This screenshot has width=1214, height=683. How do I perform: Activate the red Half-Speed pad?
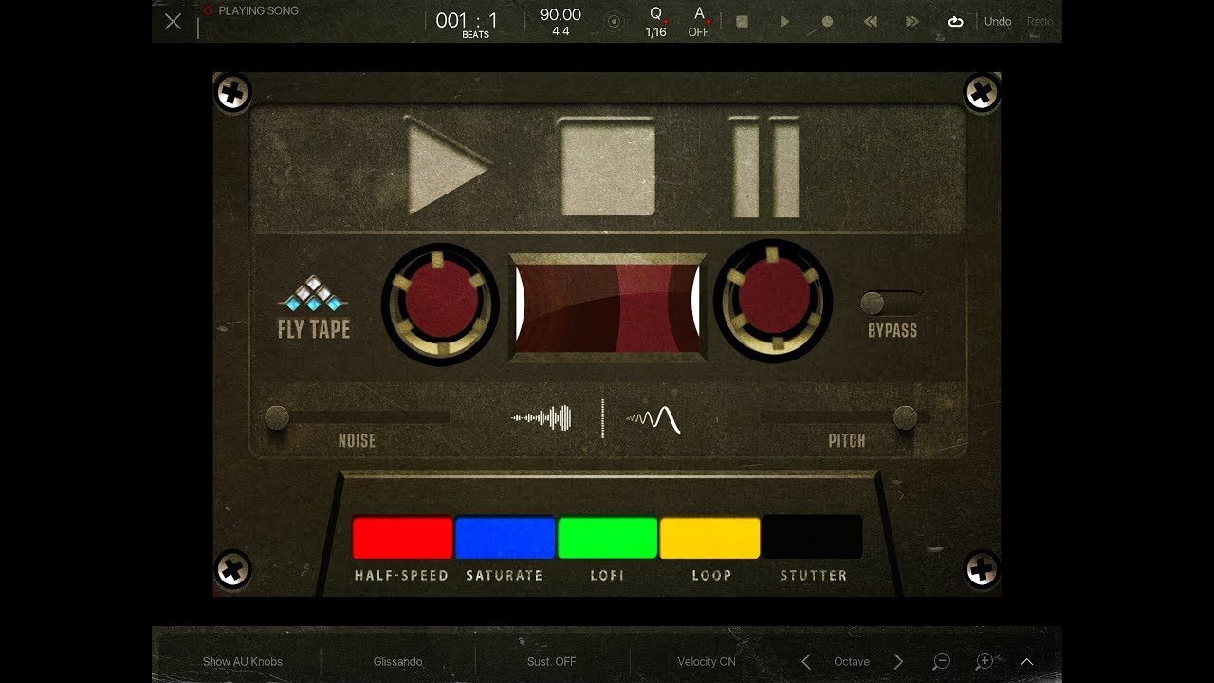tap(402, 538)
